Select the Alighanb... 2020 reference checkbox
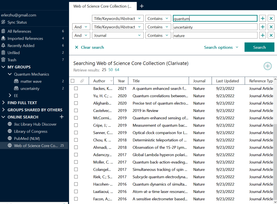This screenshot has height=204, width=277. (x=76, y=103)
